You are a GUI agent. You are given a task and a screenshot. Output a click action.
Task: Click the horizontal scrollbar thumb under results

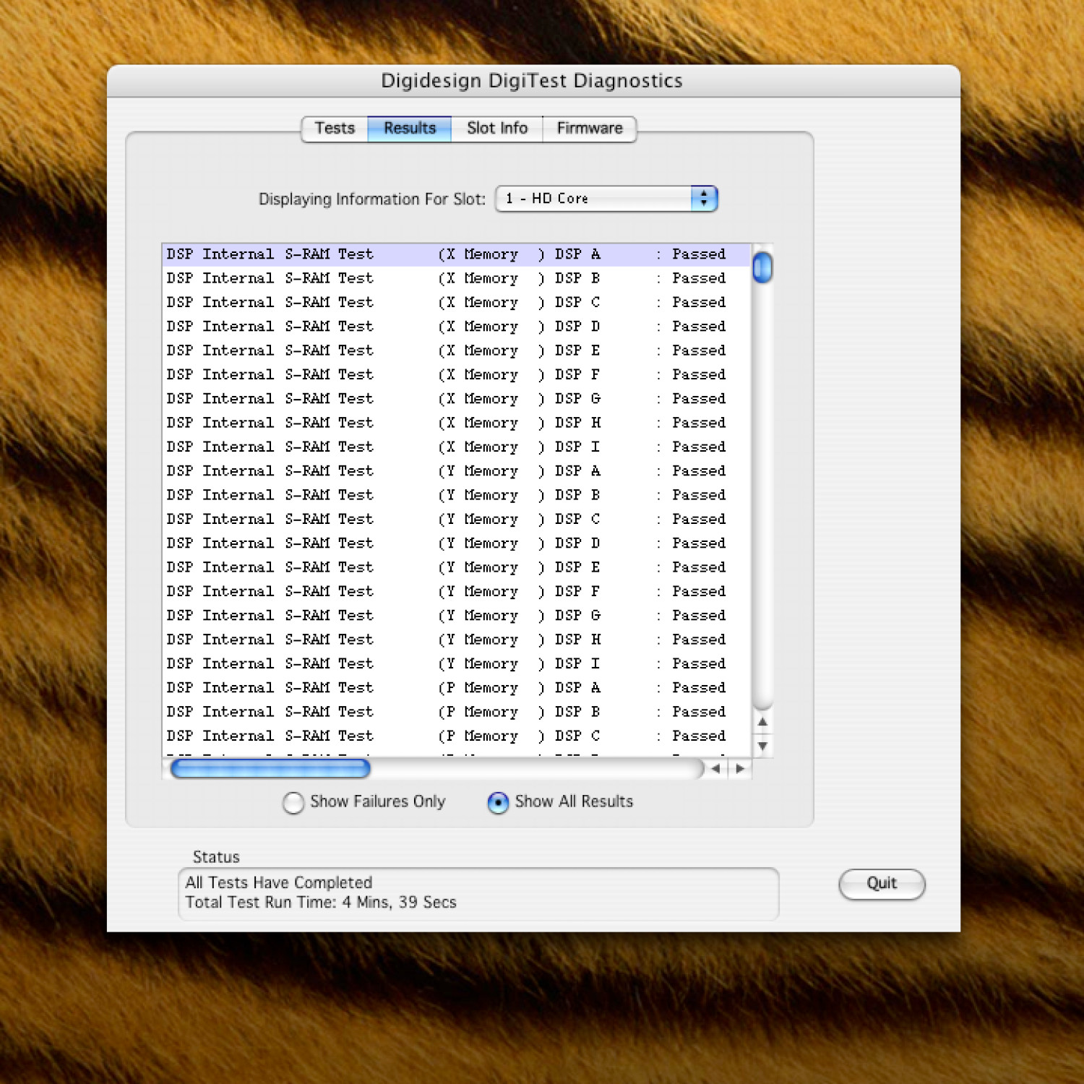(x=270, y=769)
